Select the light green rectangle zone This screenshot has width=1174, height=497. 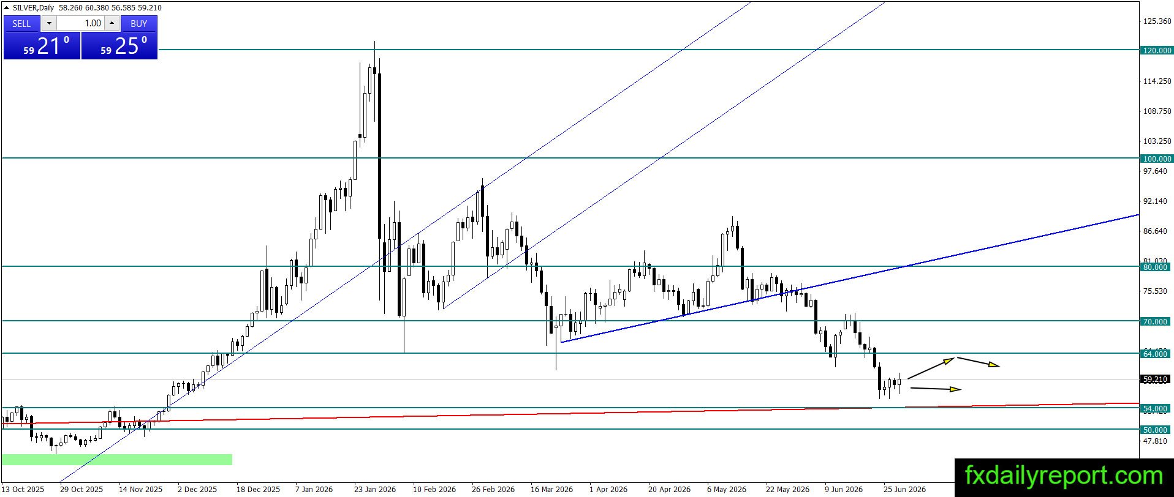[117, 459]
